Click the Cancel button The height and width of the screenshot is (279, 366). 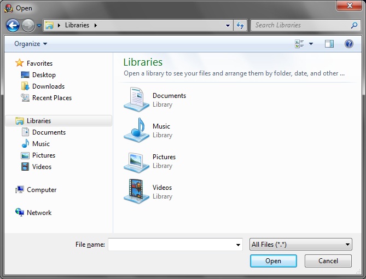point(328,261)
